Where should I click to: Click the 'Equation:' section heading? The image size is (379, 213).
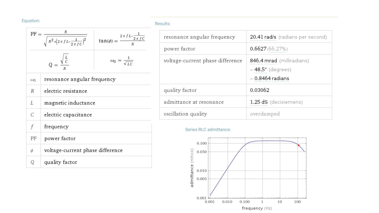pos(31,21)
